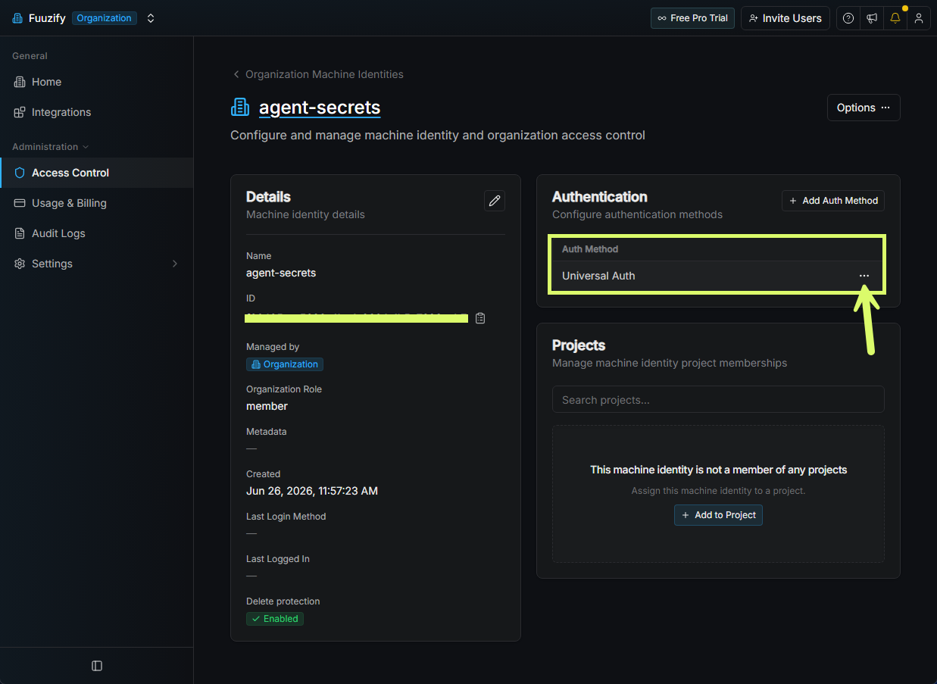Image resolution: width=937 pixels, height=684 pixels.
Task: Open Usage & Billing page
Action: tap(97, 203)
